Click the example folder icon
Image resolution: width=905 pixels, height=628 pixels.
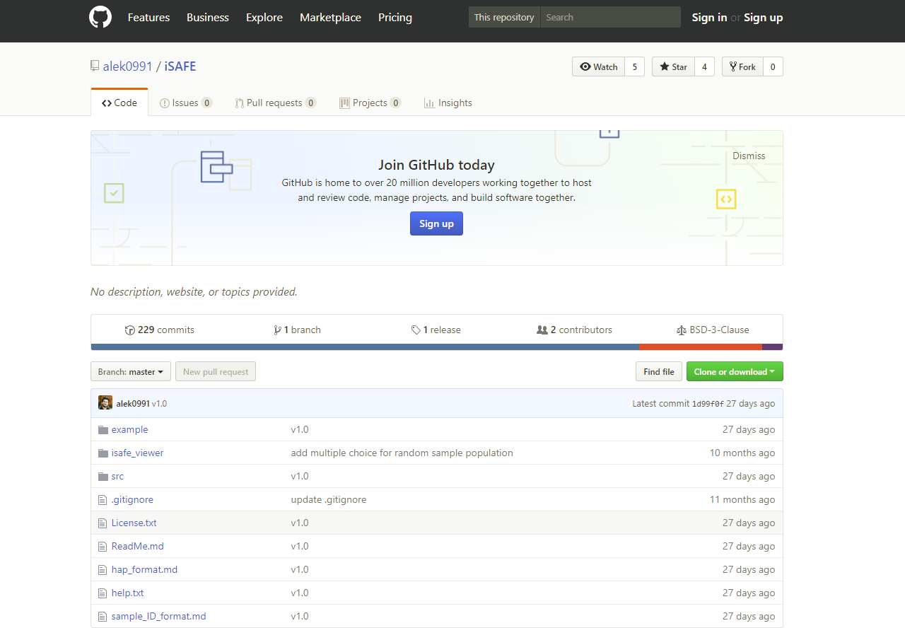pyautogui.click(x=103, y=429)
